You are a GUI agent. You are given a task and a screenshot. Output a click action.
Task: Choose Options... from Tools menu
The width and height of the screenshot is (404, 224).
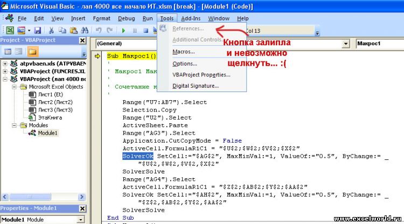tap(184, 64)
